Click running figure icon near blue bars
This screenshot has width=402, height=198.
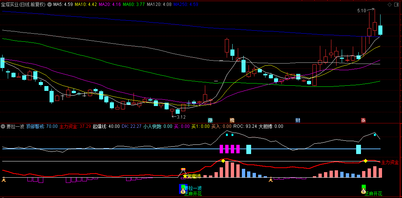pos(271,180)
